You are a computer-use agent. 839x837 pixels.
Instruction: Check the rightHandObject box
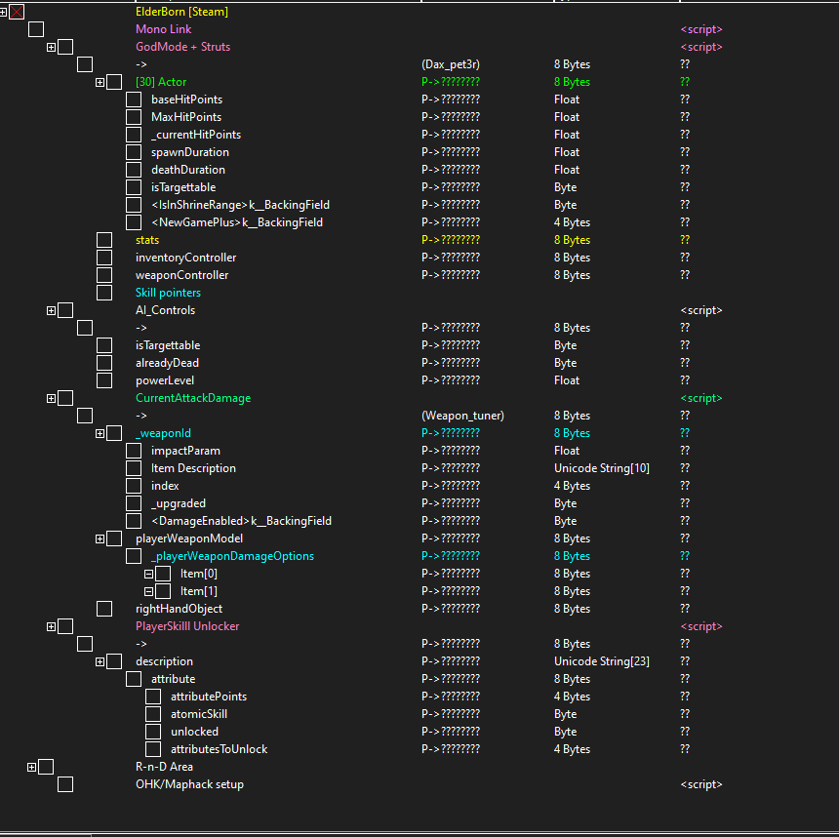104,608
